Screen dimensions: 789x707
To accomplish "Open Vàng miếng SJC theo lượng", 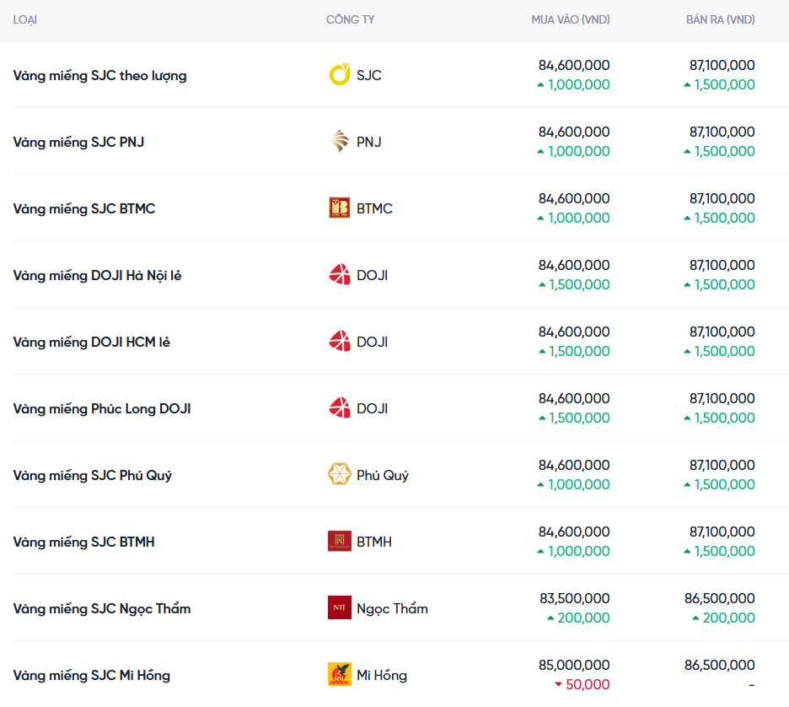I will tap(99, 76).
